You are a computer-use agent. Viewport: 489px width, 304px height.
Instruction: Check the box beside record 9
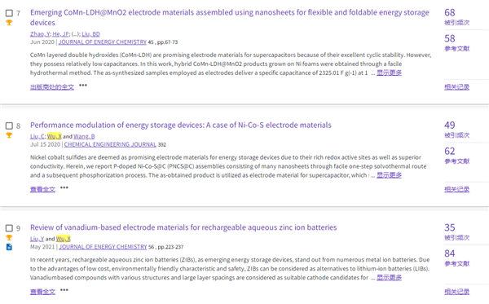[9, 228]
